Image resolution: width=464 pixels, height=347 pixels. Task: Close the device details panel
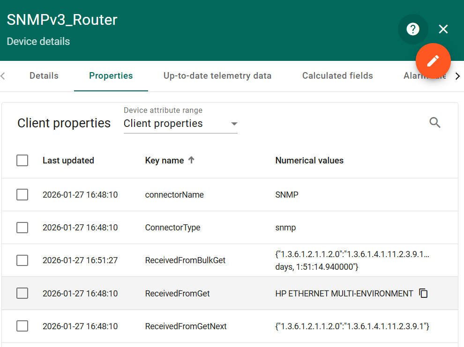click(443, 30)
